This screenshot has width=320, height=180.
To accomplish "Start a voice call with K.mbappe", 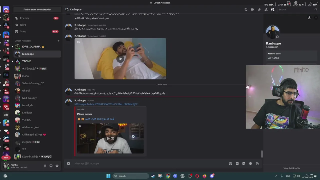I will (246, 9).
